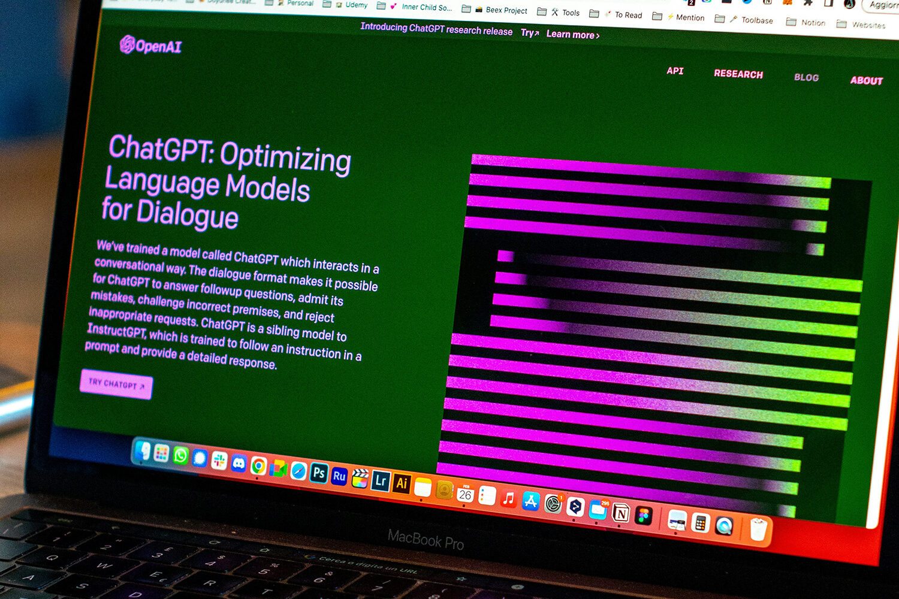Open the Notes app in the dock
Viewport: 899px width, 599px height.
(423, 487)
